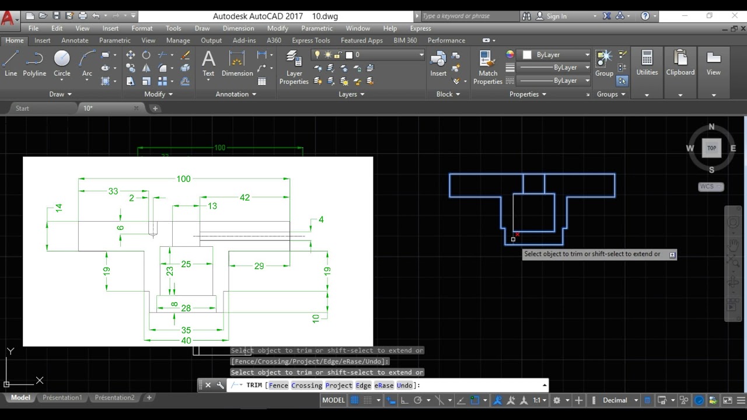The image size is (747, 420).
Task: Click the Rotate tool icon
Action: coord(146,55)
